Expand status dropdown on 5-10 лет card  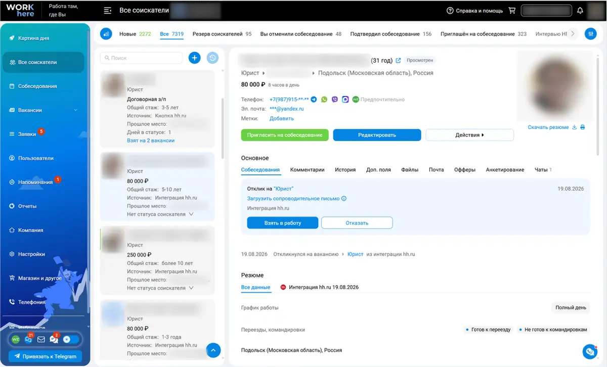pyautogui.click(x=191, y=214)
